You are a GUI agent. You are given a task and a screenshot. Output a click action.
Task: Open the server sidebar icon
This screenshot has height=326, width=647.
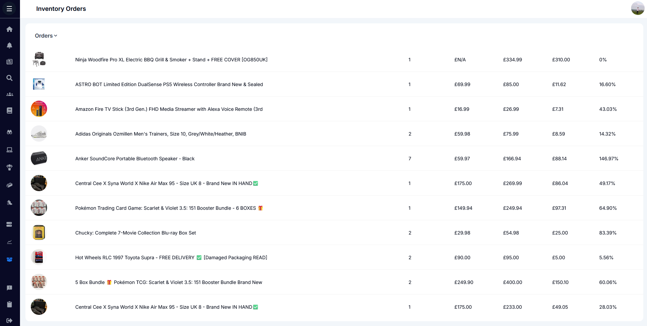9,224
